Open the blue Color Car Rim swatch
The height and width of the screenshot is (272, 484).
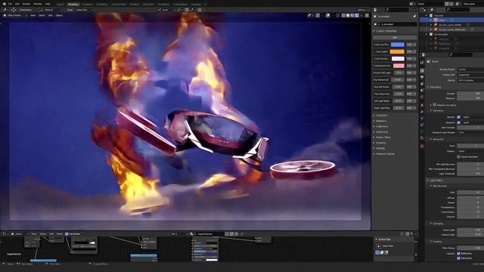(397, 45)
